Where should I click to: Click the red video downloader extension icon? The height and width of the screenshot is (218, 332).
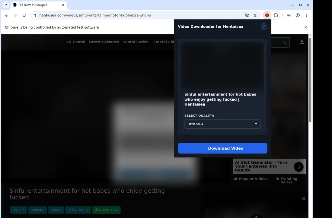[x=267, y=15]
